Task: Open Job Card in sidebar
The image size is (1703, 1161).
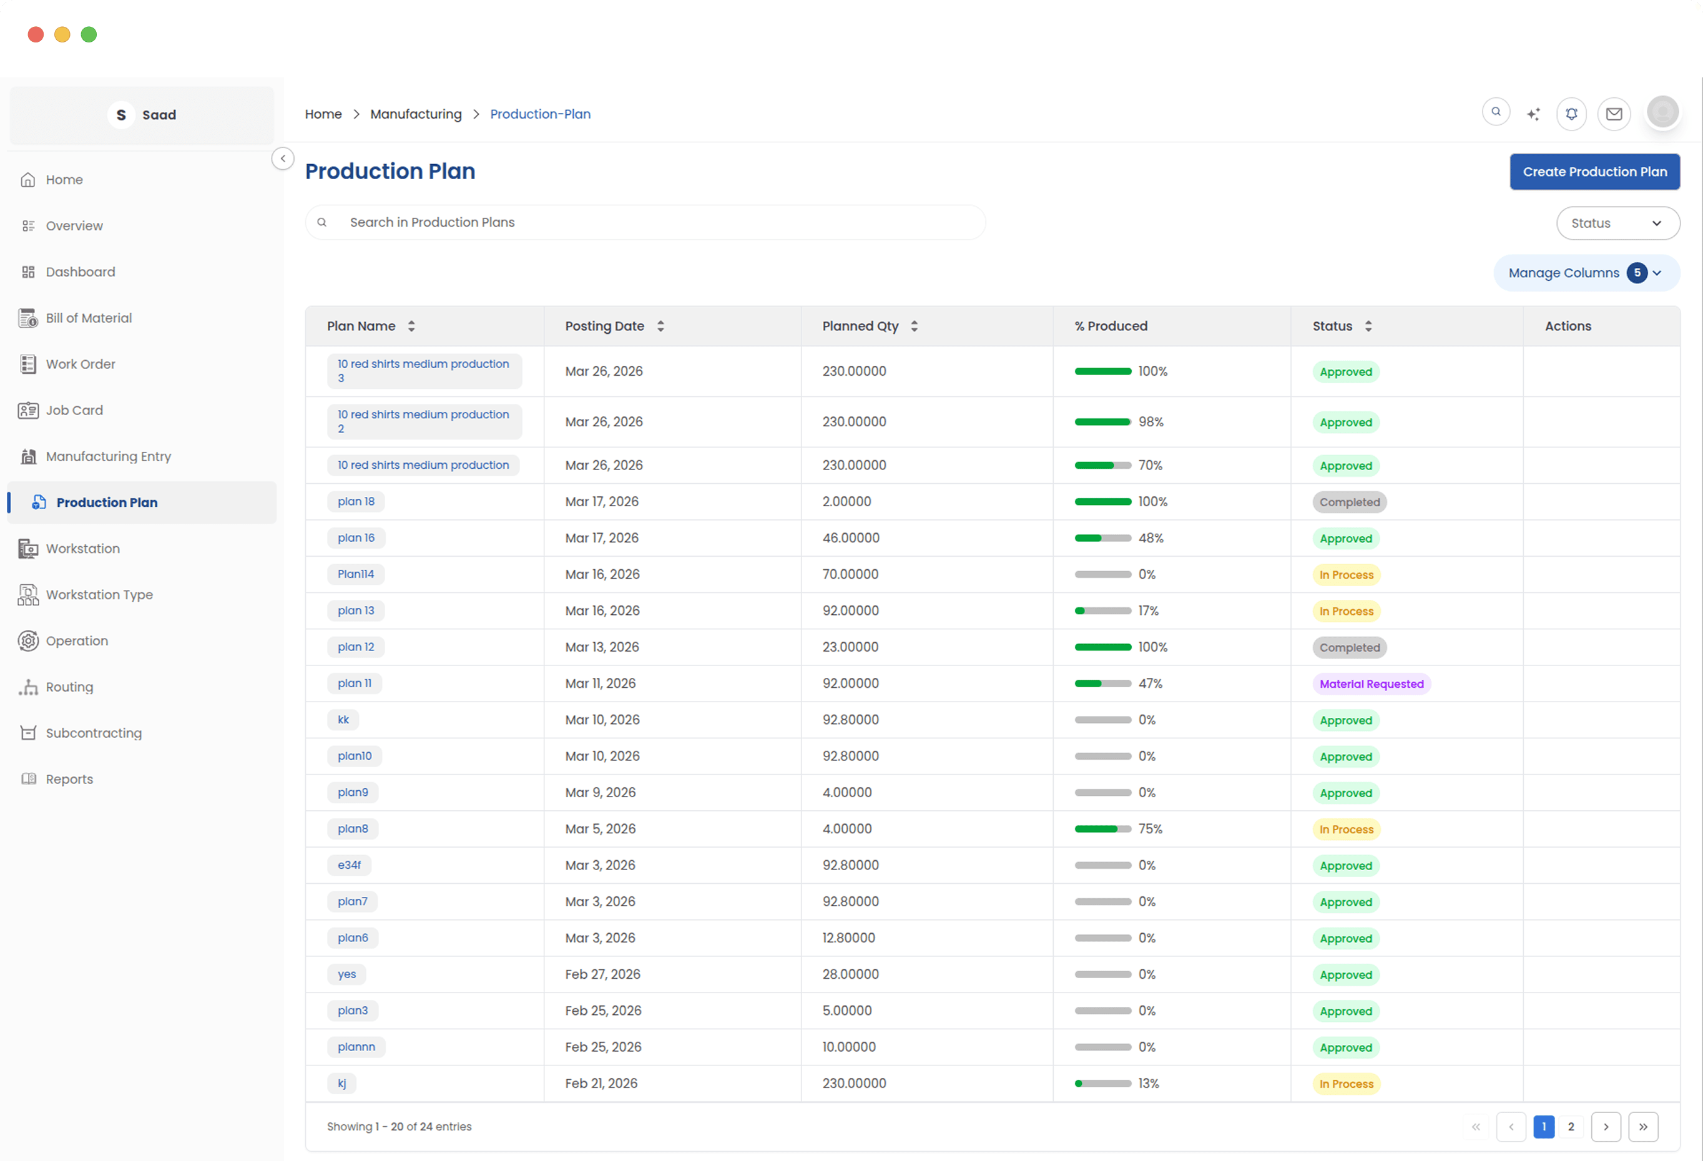Action: [74, 410]
